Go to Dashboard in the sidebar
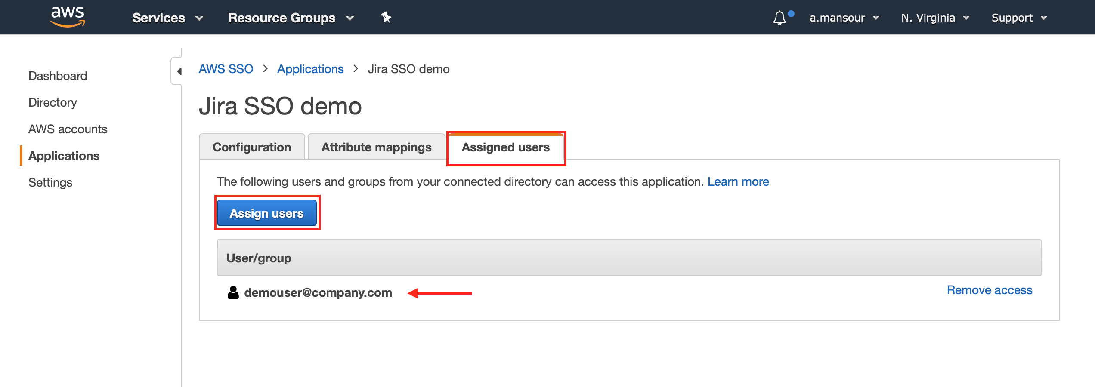Screen dimensions: 1095x387 [x=58, y=76]
